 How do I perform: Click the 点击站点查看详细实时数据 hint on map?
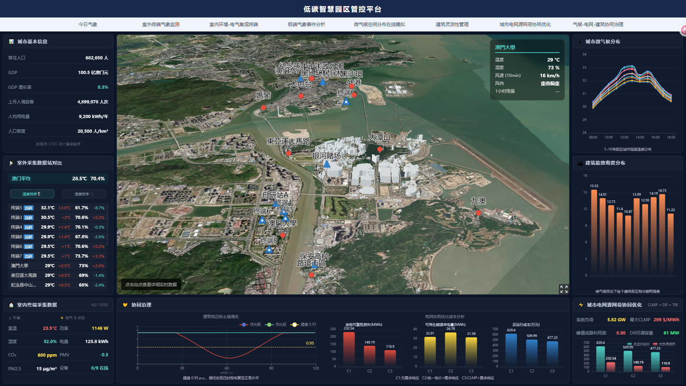pos(151,285)
